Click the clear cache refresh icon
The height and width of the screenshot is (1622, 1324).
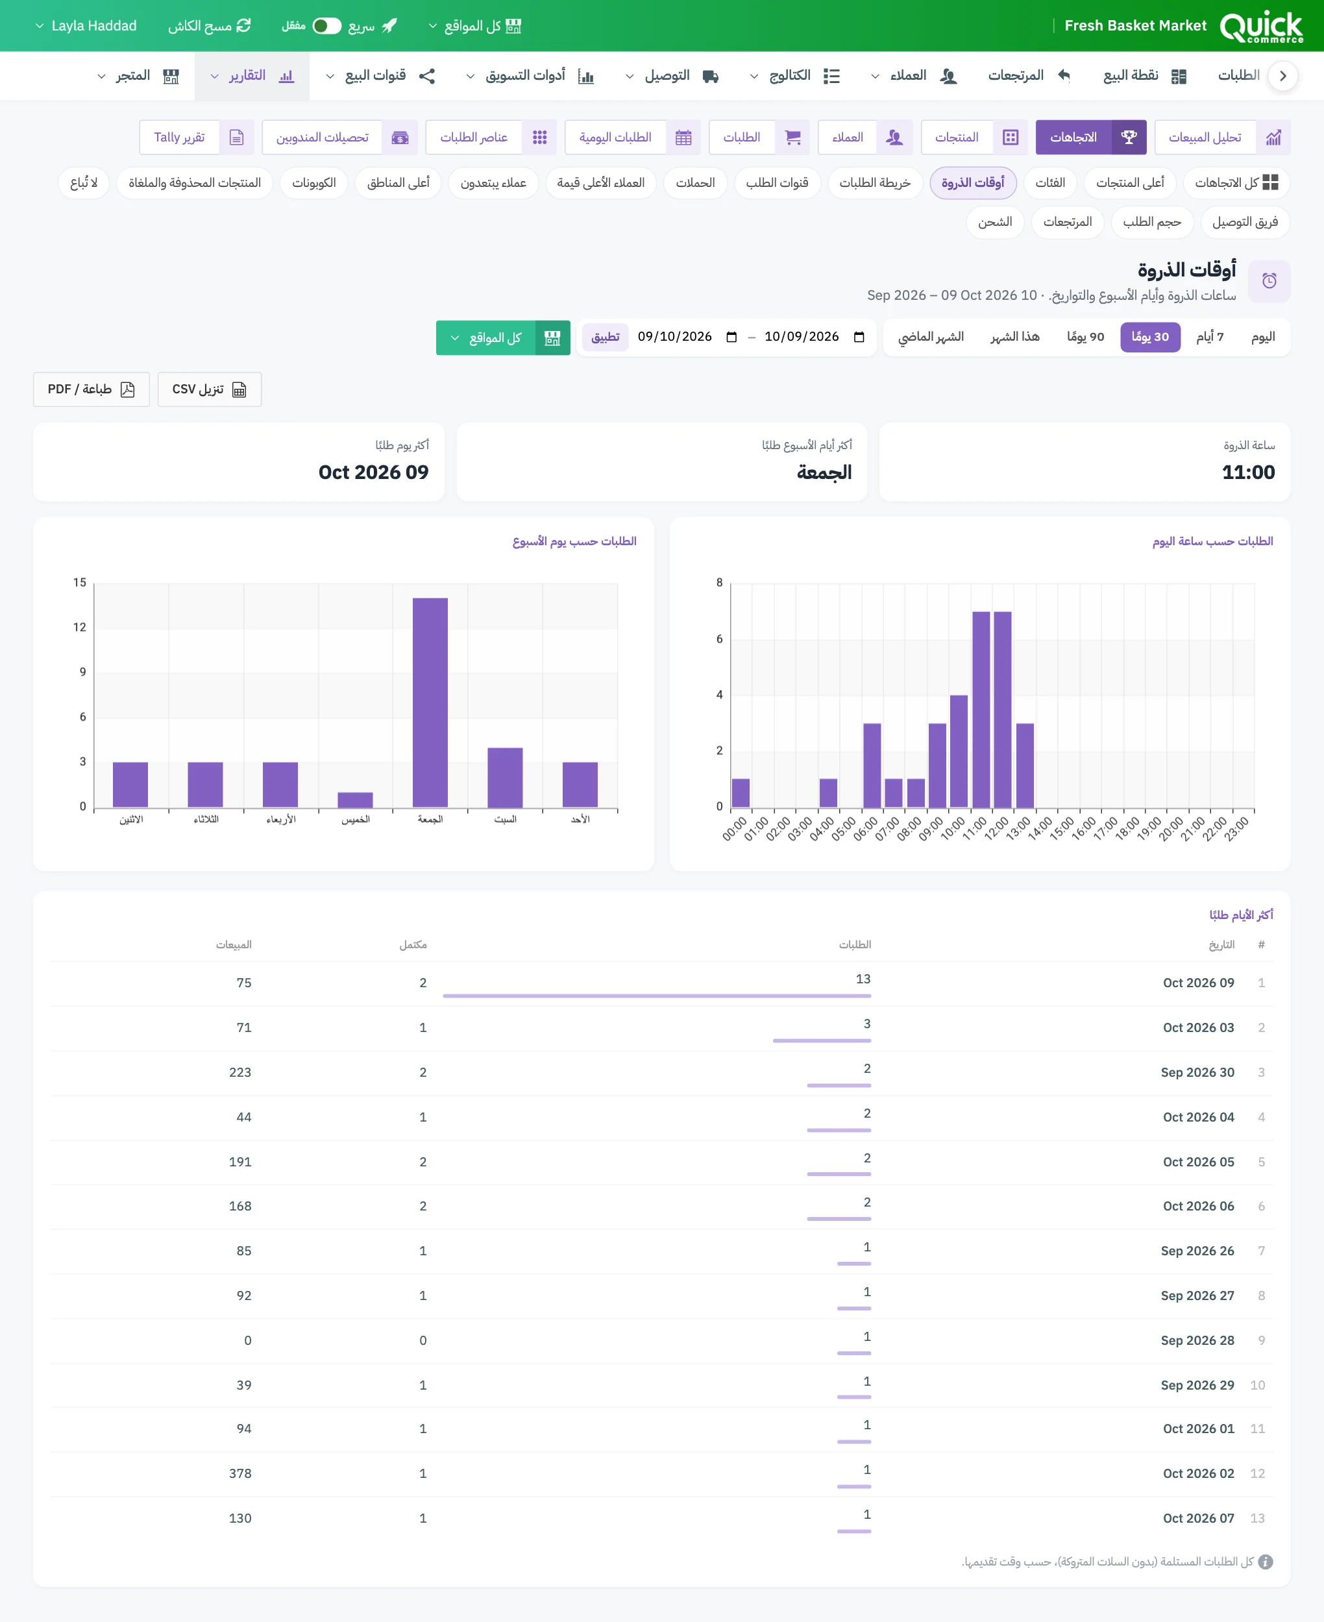pyautogui.click(x=243, y=26)
